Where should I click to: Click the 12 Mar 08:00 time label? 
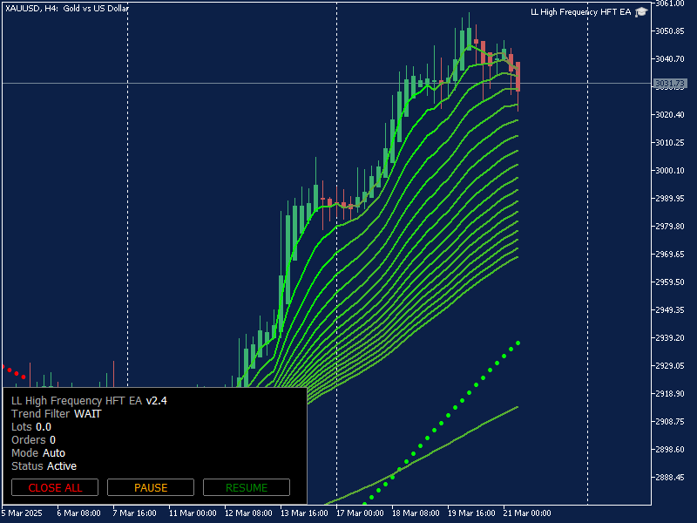click(x=248, y=513)
